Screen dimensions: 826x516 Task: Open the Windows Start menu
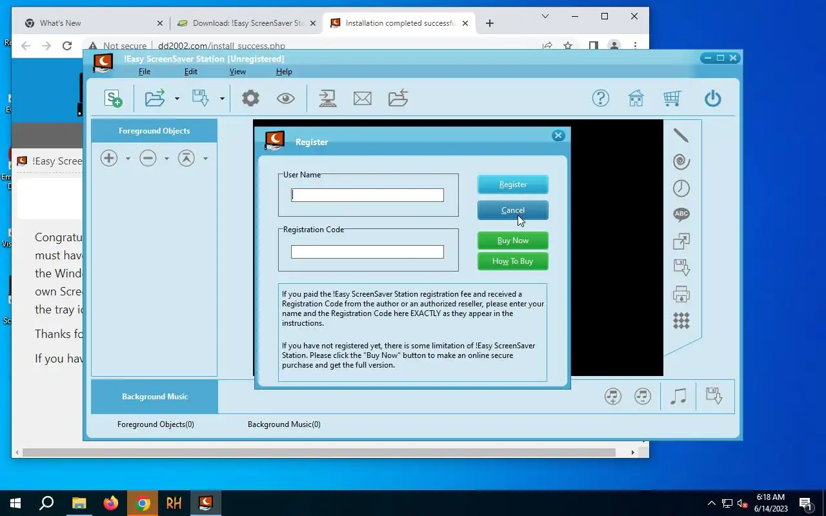15,503
